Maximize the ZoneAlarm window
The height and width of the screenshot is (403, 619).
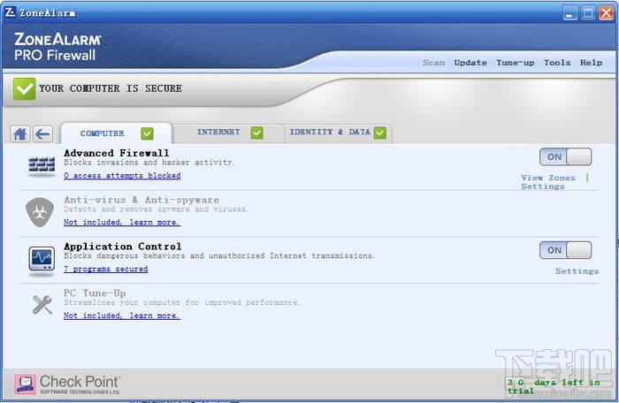tap(588, 12)
